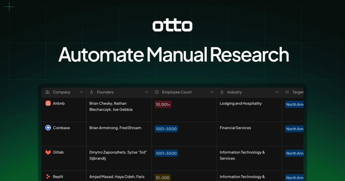Select the yellow 51-200 employee tag

pyautogui.click(x=162, y=178)
